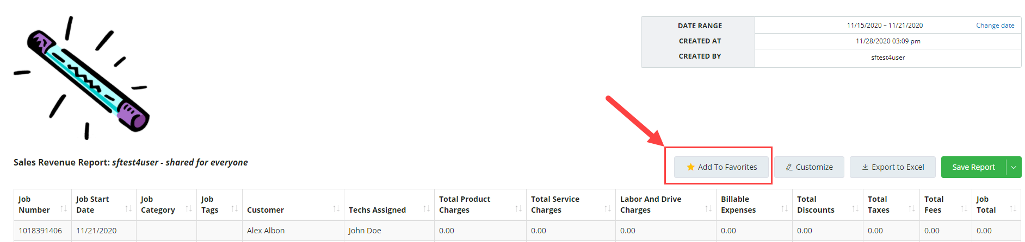Sort by Job Tags column arrows

(x=234, y=209)
